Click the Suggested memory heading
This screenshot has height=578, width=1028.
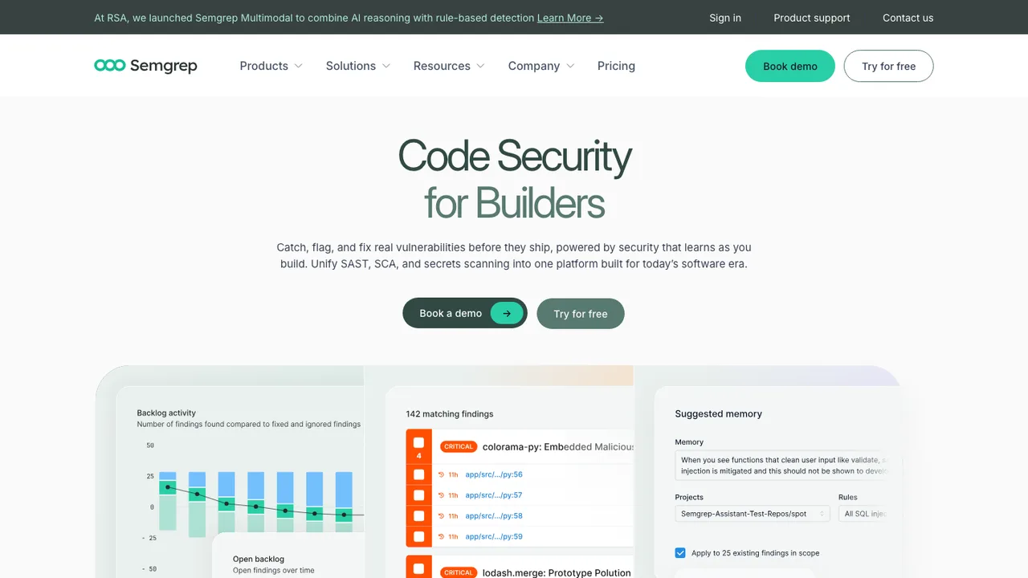[x=718, y=414]
